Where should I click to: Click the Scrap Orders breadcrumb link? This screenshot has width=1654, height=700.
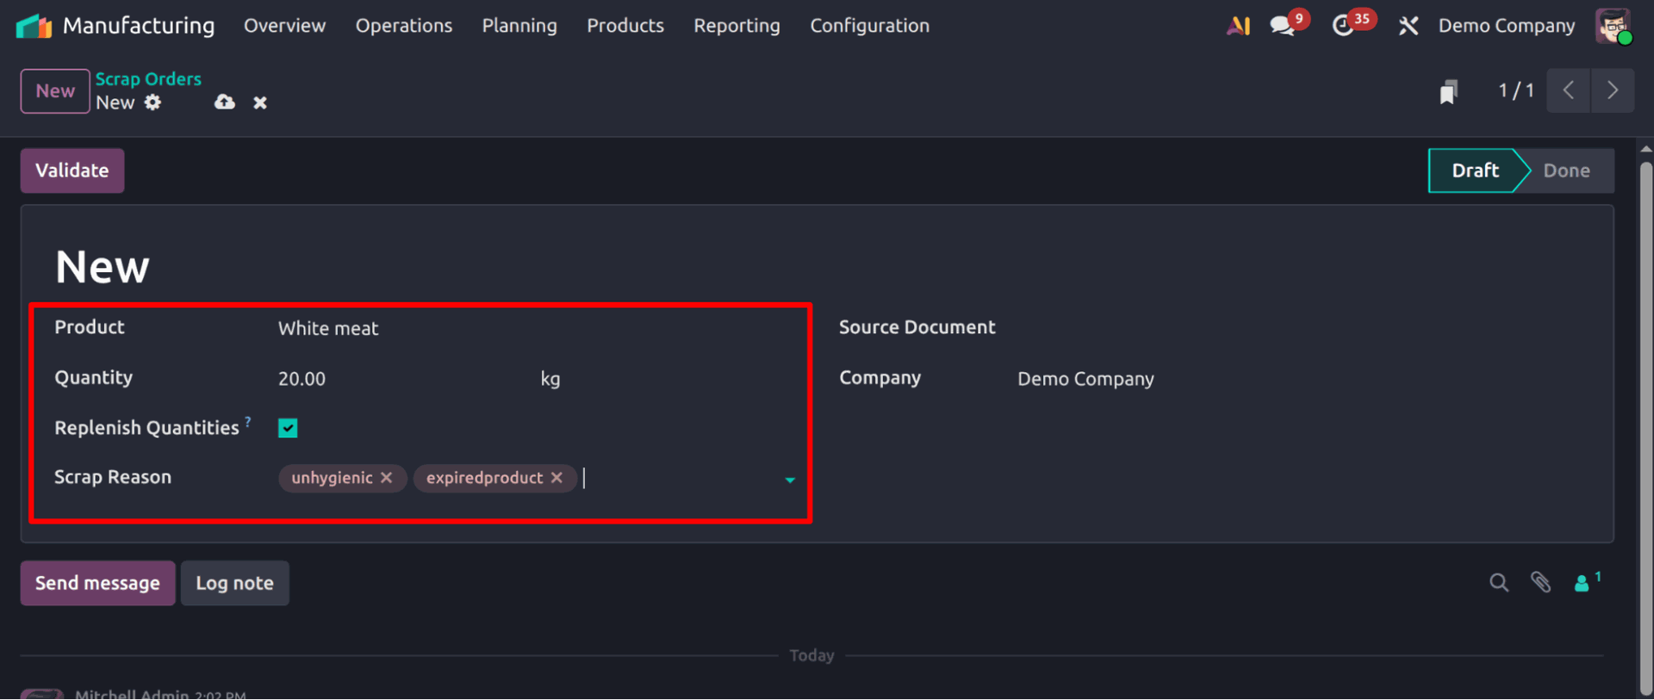pos(148,79)
